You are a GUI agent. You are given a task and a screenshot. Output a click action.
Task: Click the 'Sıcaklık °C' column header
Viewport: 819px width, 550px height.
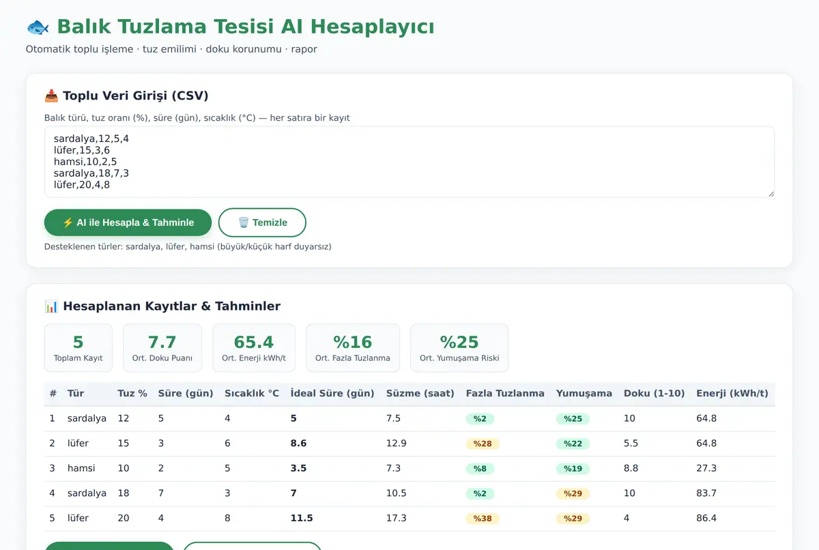coord(252,393)
